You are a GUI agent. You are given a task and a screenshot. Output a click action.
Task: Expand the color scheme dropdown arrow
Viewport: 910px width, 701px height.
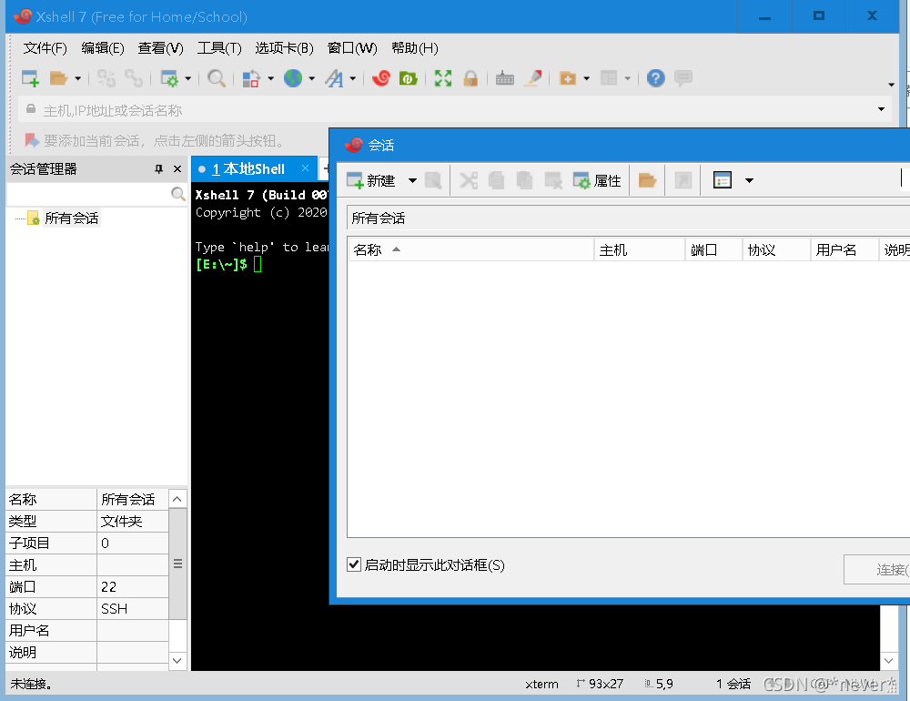click(270, 79)
